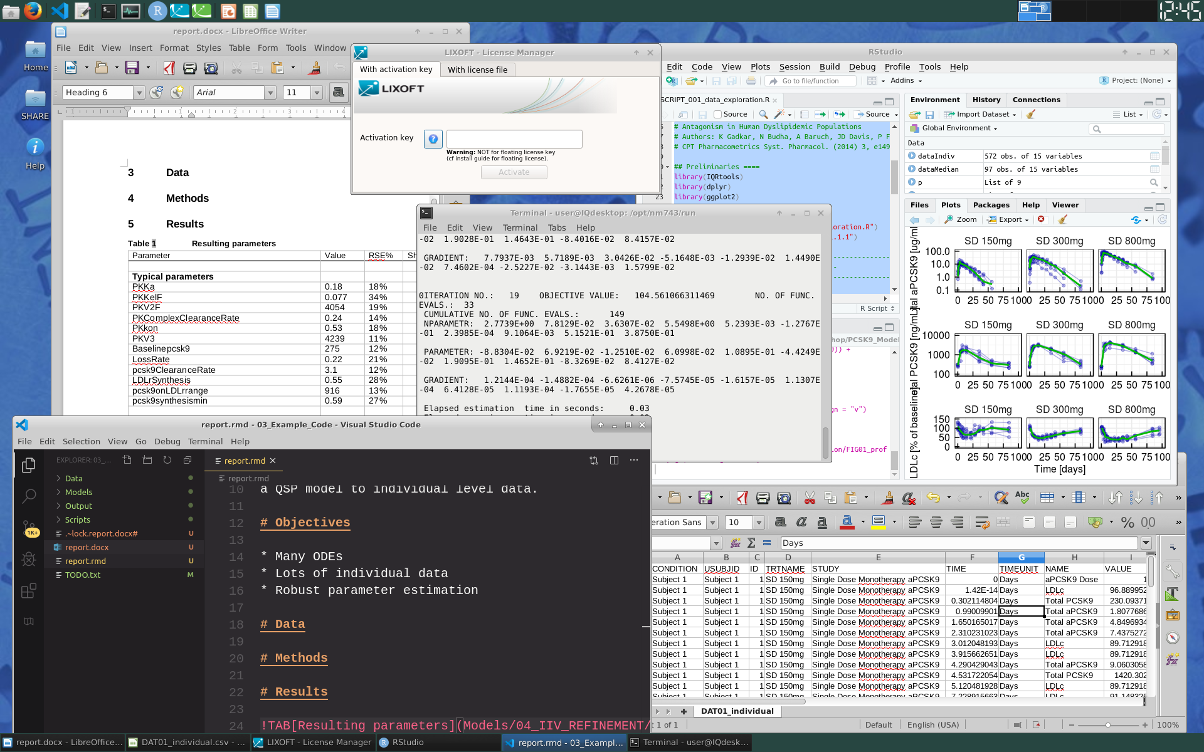Image resolution: width=1204 pixels, height=752 pixels.
Task: Select the Packages tab in RStudio lower panel
Action: click(990, 204)
